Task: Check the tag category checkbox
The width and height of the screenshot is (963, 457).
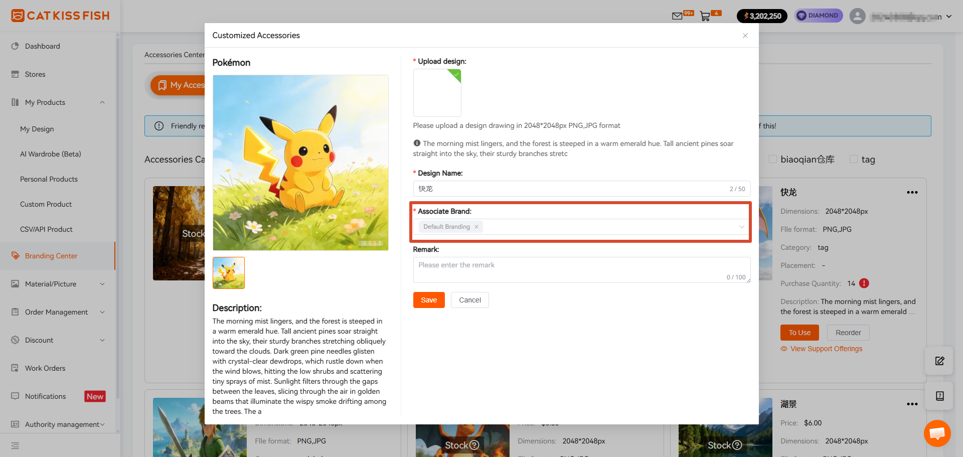Action: click(x=854, y=160)
